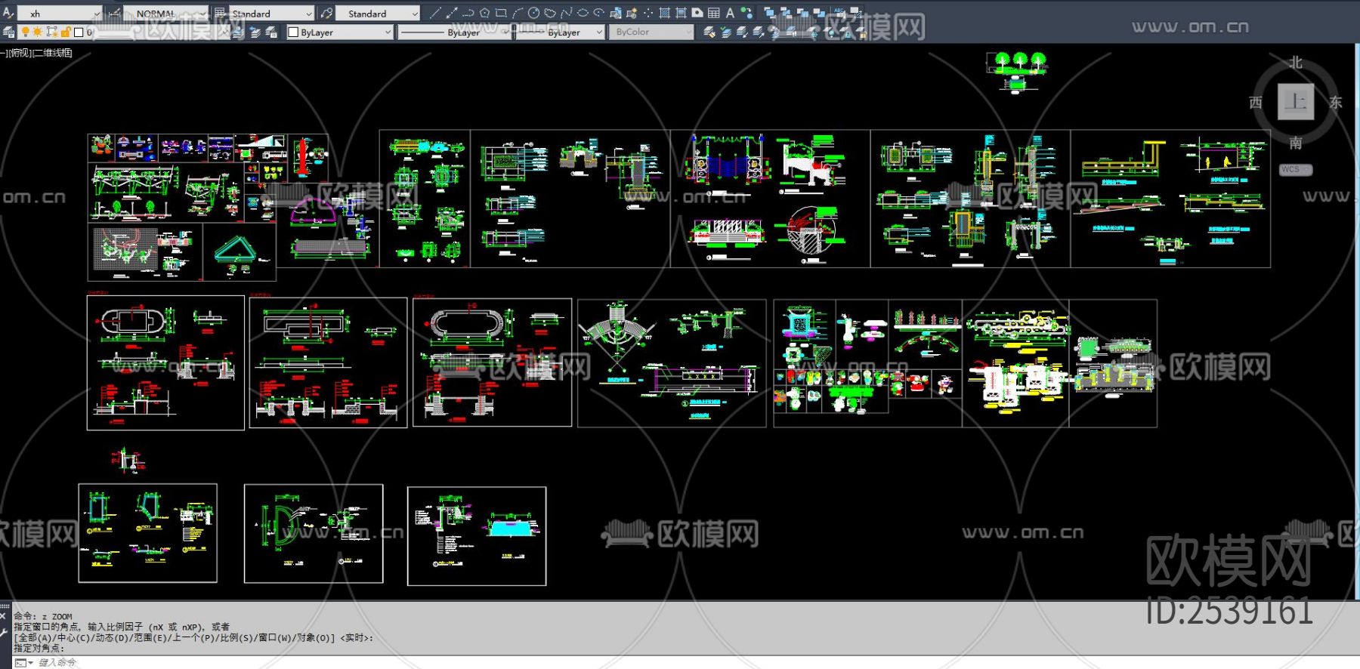Open the first ByLayer linetype dropdown
This screenshot has height=669, width=1360.
454,32
